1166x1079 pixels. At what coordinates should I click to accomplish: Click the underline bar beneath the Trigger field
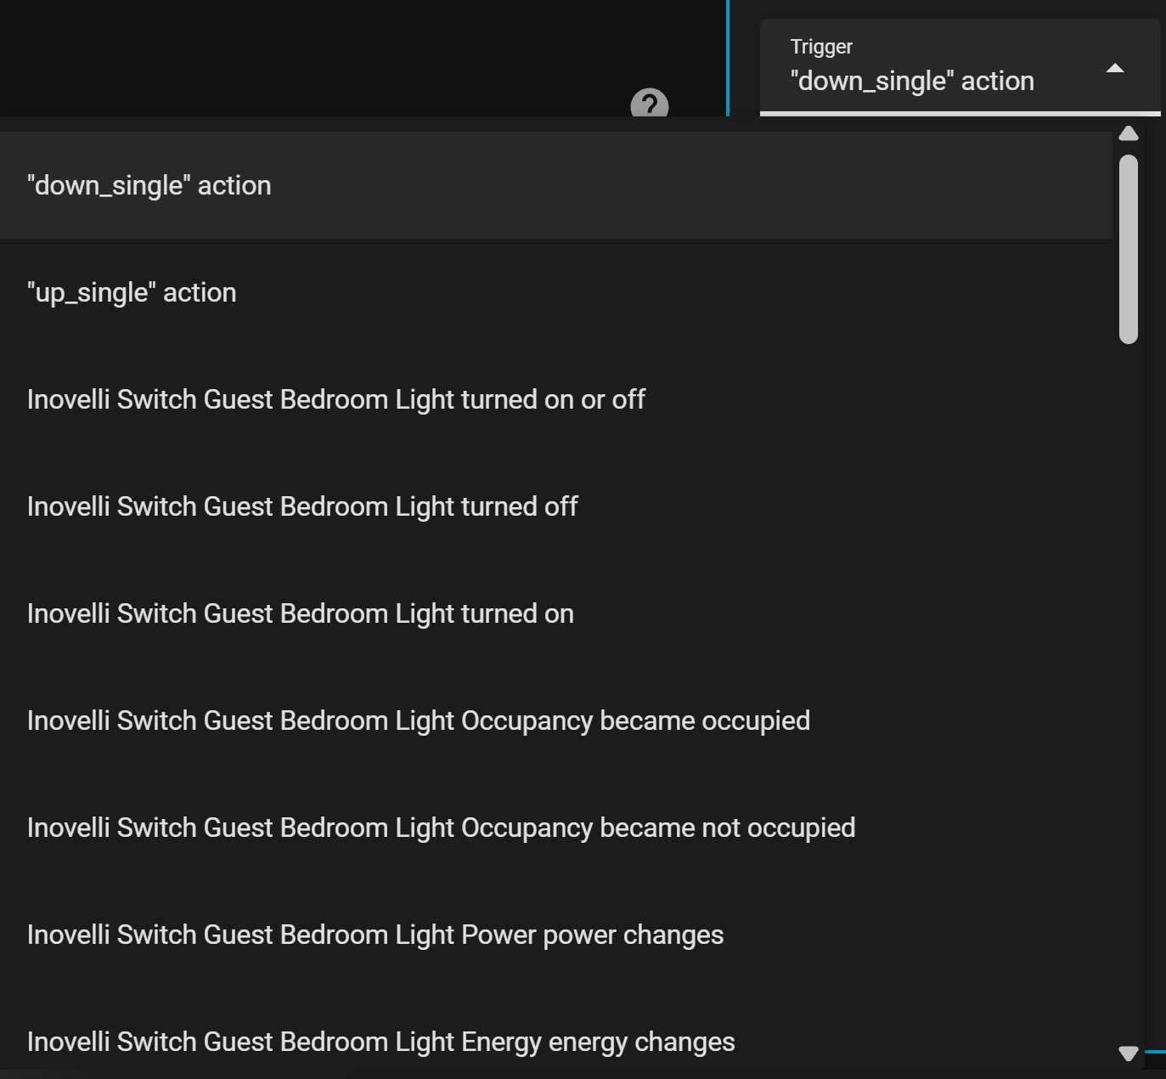960,113
